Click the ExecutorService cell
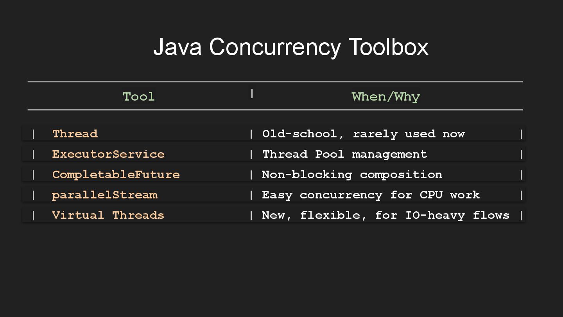The image size is (563, 317). click(108, 154)
